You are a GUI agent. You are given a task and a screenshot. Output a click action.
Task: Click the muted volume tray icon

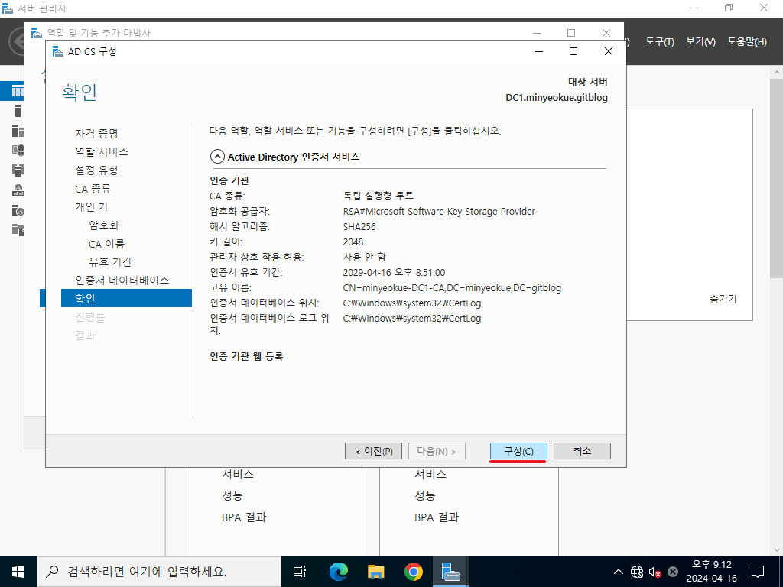(x=655, y=572)
